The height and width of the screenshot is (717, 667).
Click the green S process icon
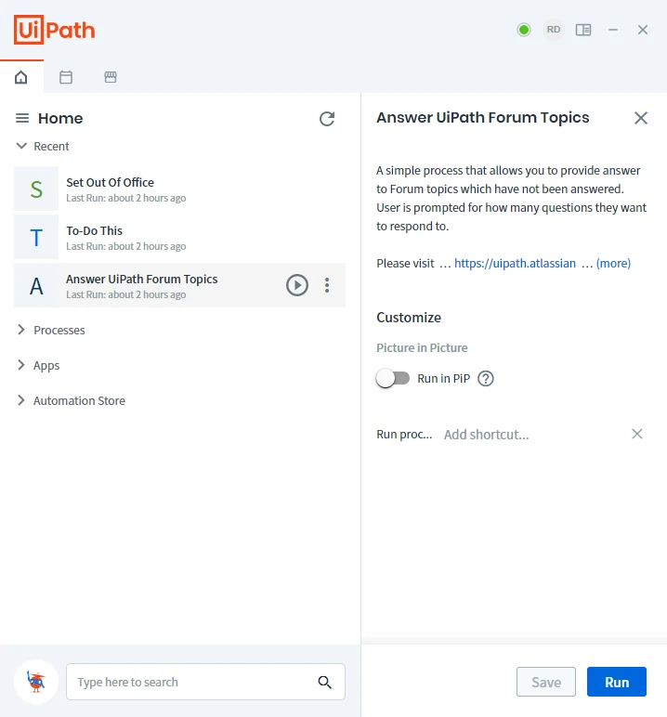(x=36, y=189)
